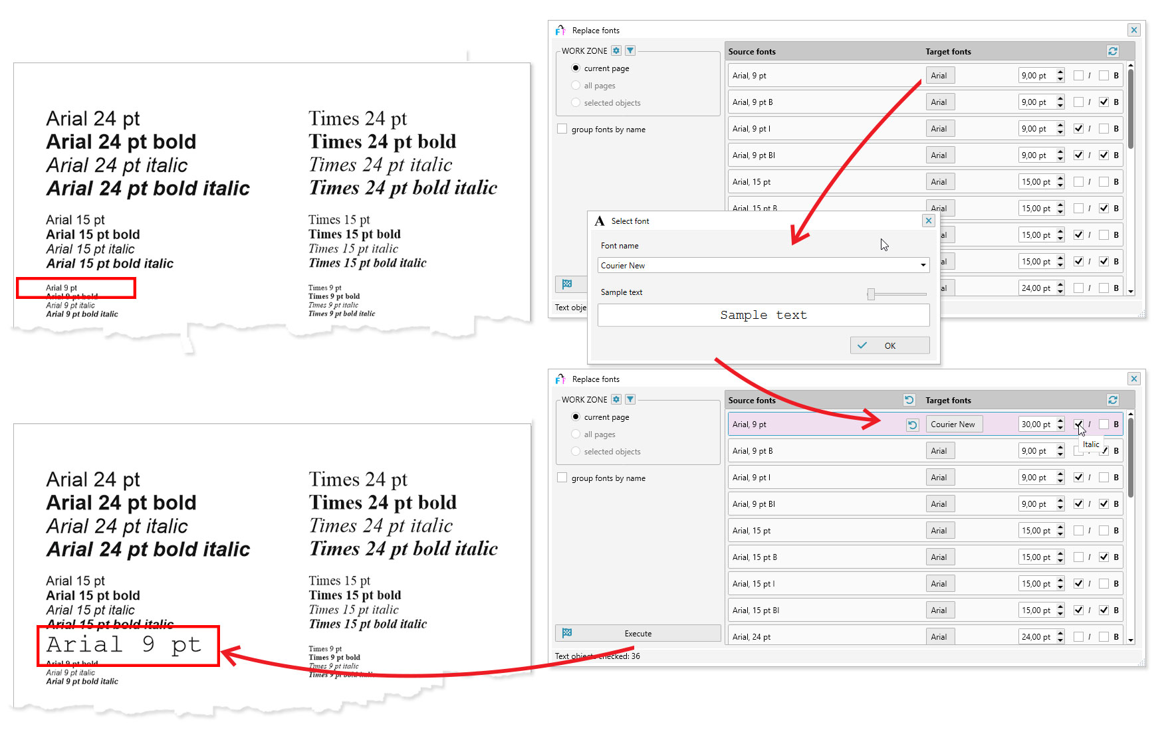This screenshot has width=1174, height=746.
Task: Click font list scrollbar in window behind Select font
Action: click(1131, 110)
